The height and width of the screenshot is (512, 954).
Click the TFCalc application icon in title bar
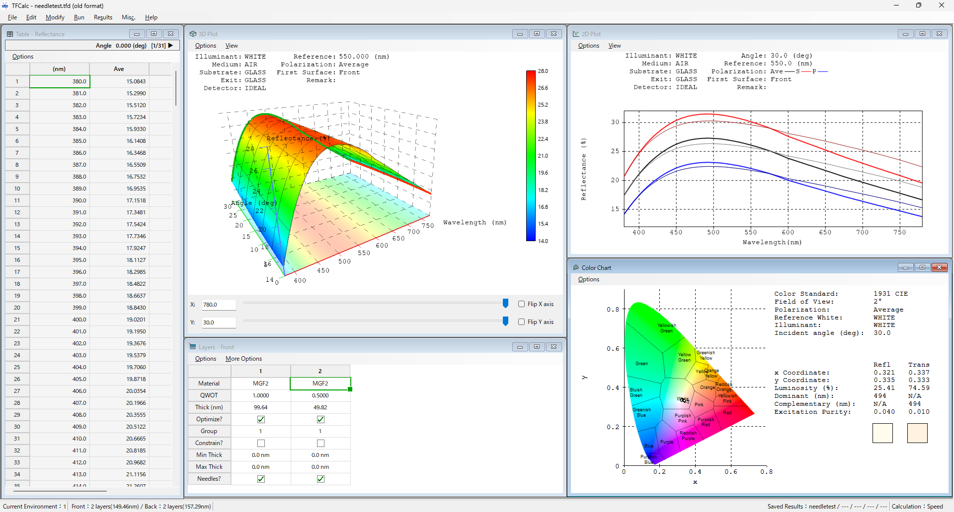(x=5, y=6)
